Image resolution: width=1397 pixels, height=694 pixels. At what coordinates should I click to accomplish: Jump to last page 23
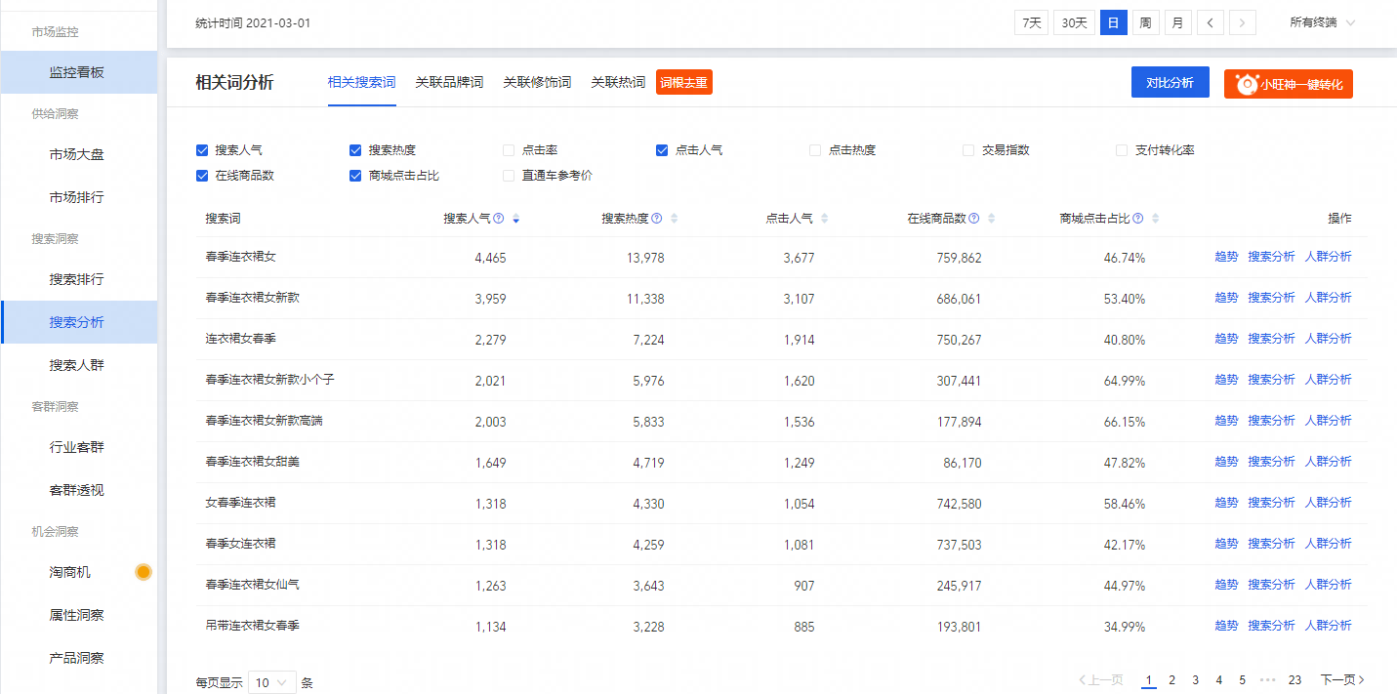pos(1295,680)
